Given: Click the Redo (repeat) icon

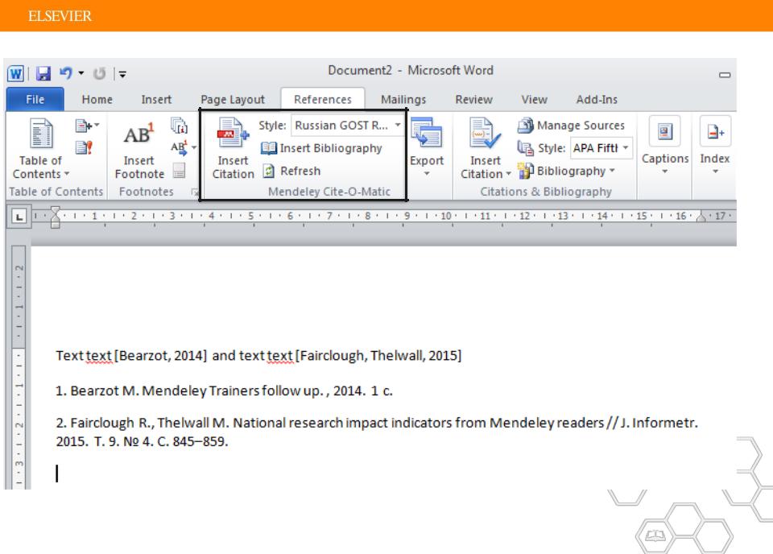Looking at the screenshot, I should [x=100, y=73].
